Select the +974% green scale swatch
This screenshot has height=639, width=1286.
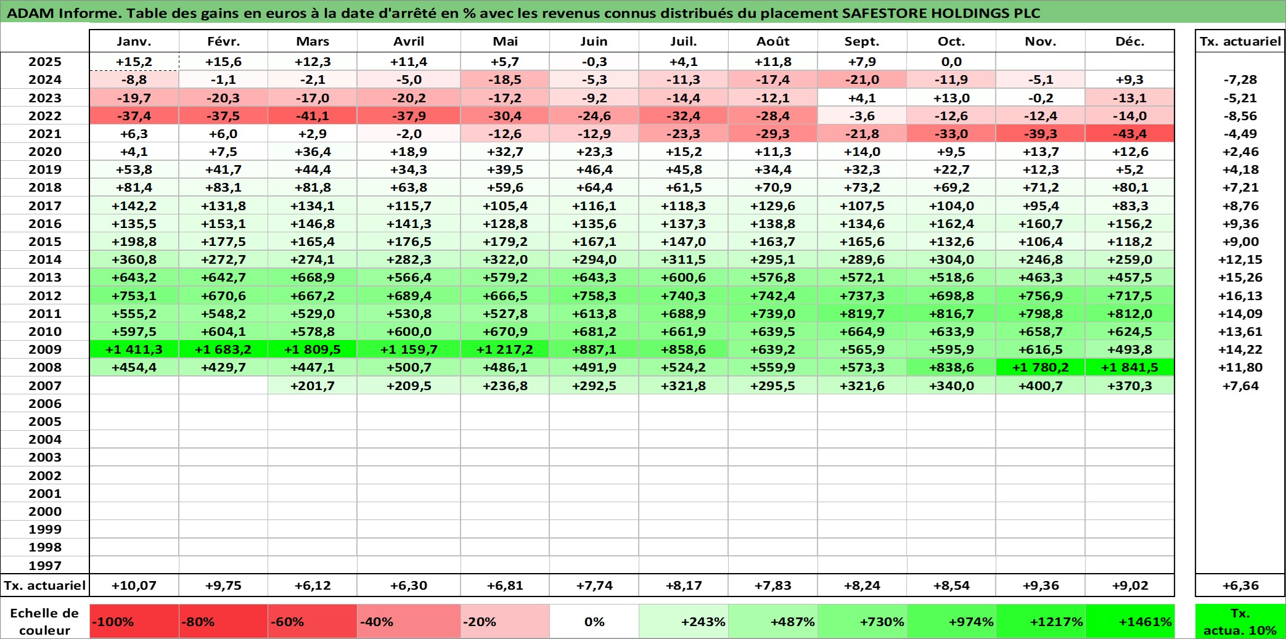click(951, 621)
